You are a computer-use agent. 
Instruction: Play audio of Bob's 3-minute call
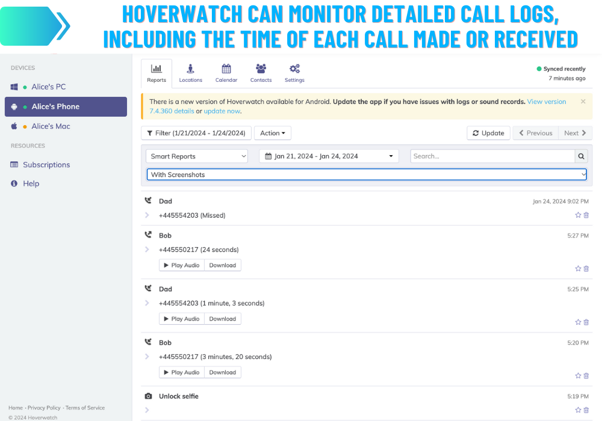pyautogui.click(x=181, y=372)
